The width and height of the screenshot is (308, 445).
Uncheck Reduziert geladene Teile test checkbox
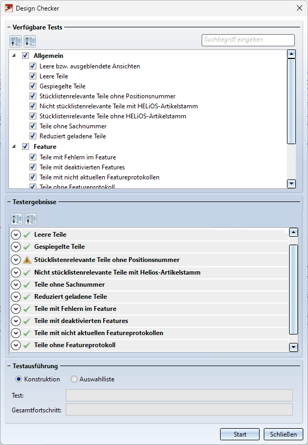[x=33, y=136]
